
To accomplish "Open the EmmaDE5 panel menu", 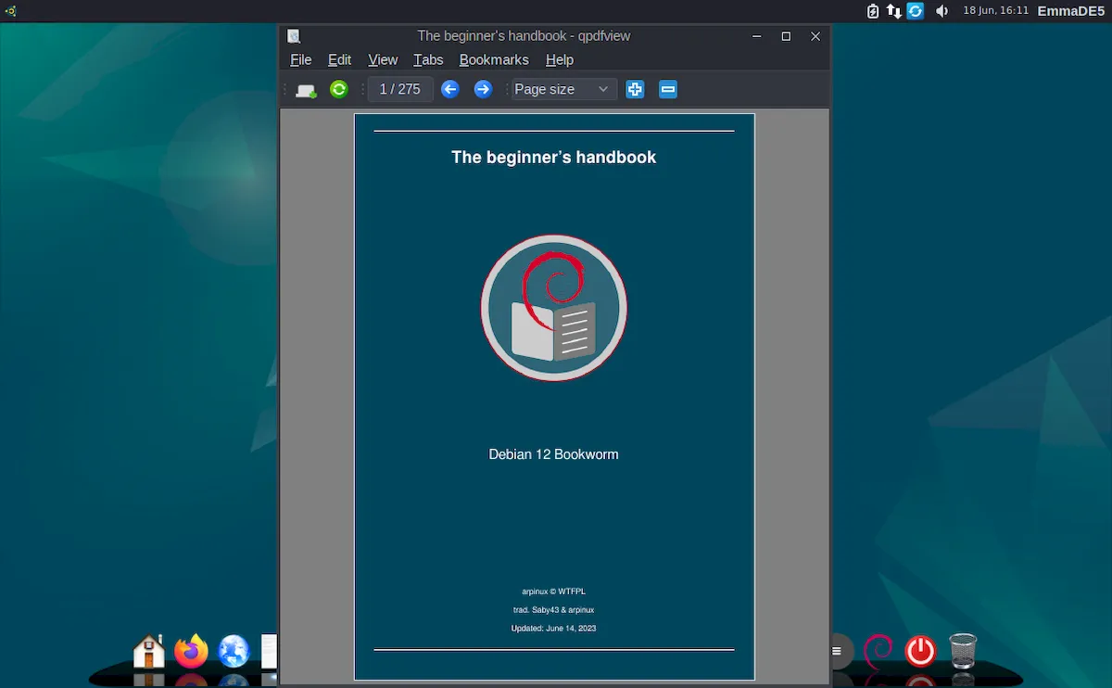I will (1071, 11).
